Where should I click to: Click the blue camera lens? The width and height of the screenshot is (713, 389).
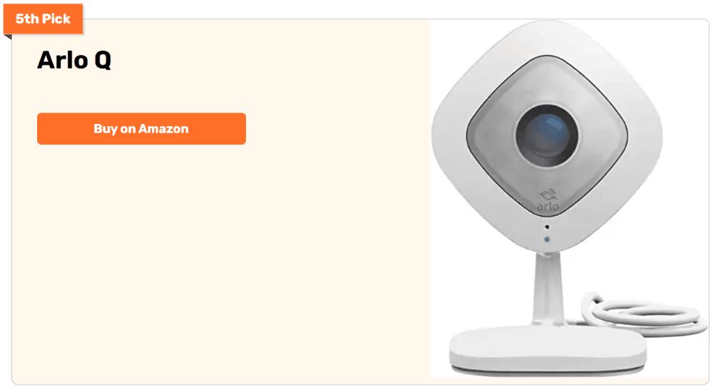pyautogui.click(x=547, y=135)
